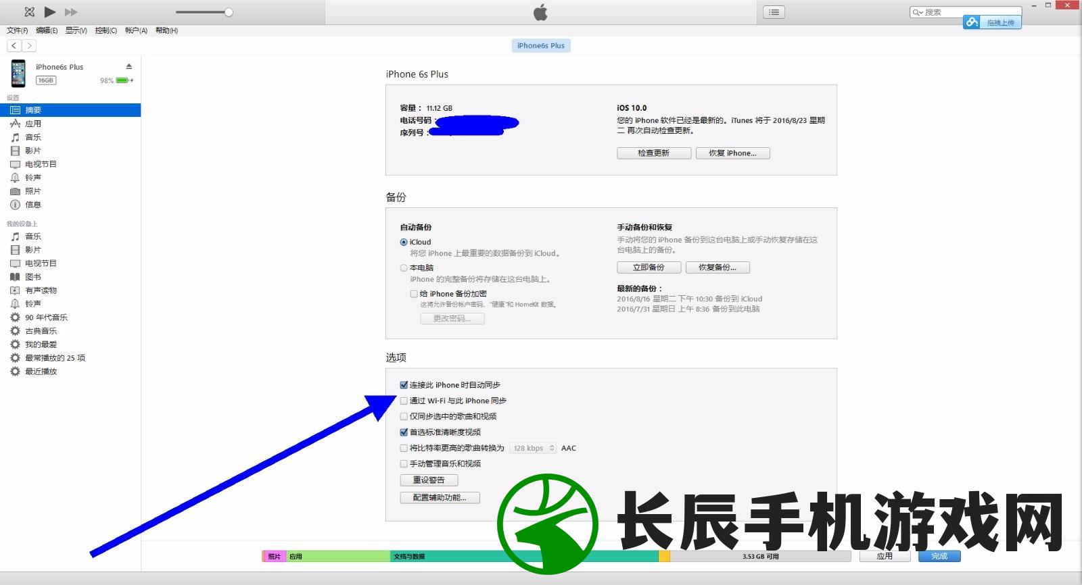Click the play button
This screenshot has width=1082, height=585.
(x=50, y=11)
